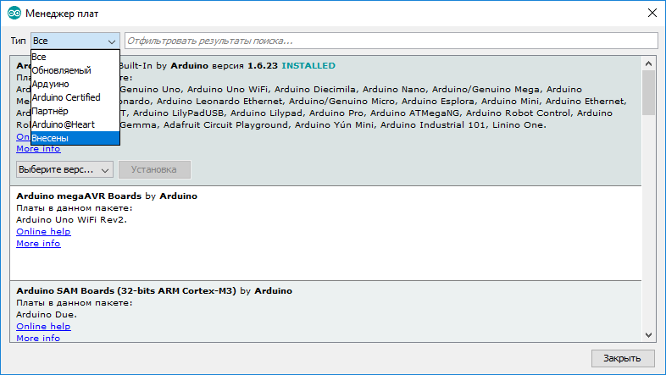Click the Arduino logo icon in title bar
This screenshot has width=666, height=375.
coord(14,14)
